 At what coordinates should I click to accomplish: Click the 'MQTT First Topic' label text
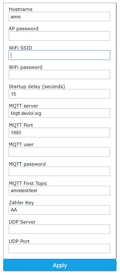[x=28, y=183]
